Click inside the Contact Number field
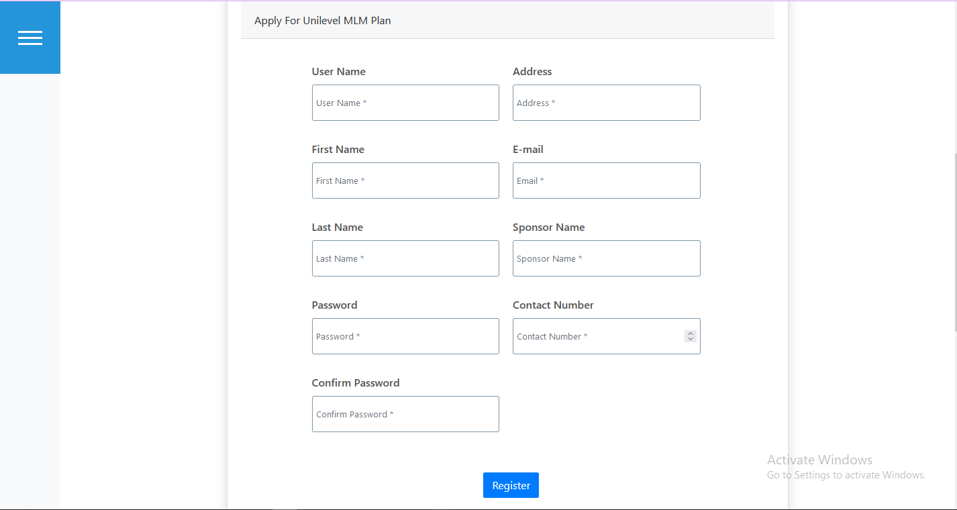Screen dimensions: 957x510 (597, 336)
